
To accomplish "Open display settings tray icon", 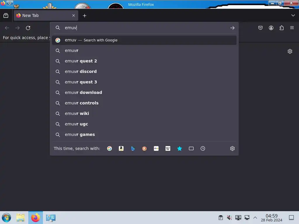I will click(x=238, y=218).
